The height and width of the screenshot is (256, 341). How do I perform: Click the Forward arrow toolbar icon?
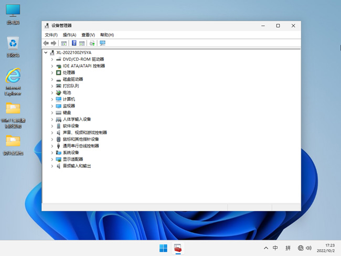(54, 43)
